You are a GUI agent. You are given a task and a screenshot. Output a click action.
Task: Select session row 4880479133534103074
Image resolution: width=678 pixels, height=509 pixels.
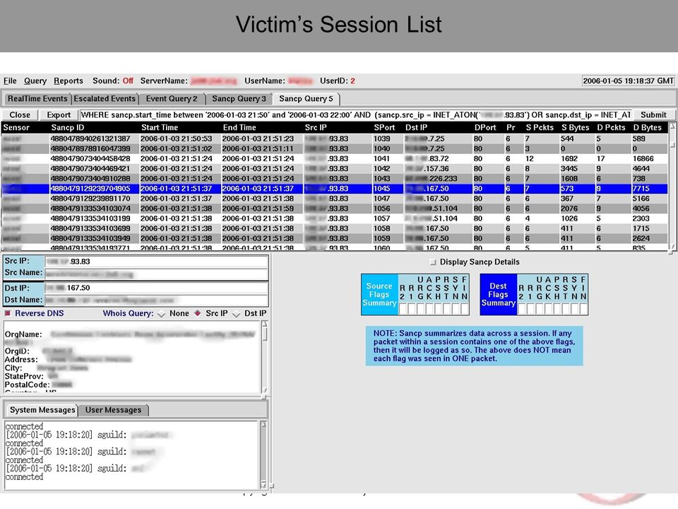tap(335, 209)
